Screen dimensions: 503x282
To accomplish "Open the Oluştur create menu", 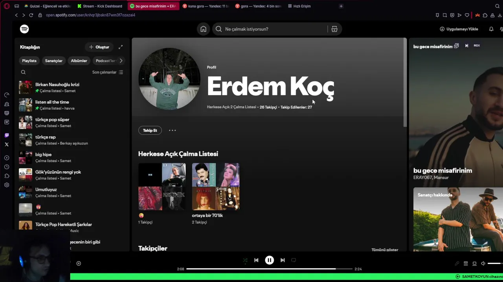I will 99,47.
